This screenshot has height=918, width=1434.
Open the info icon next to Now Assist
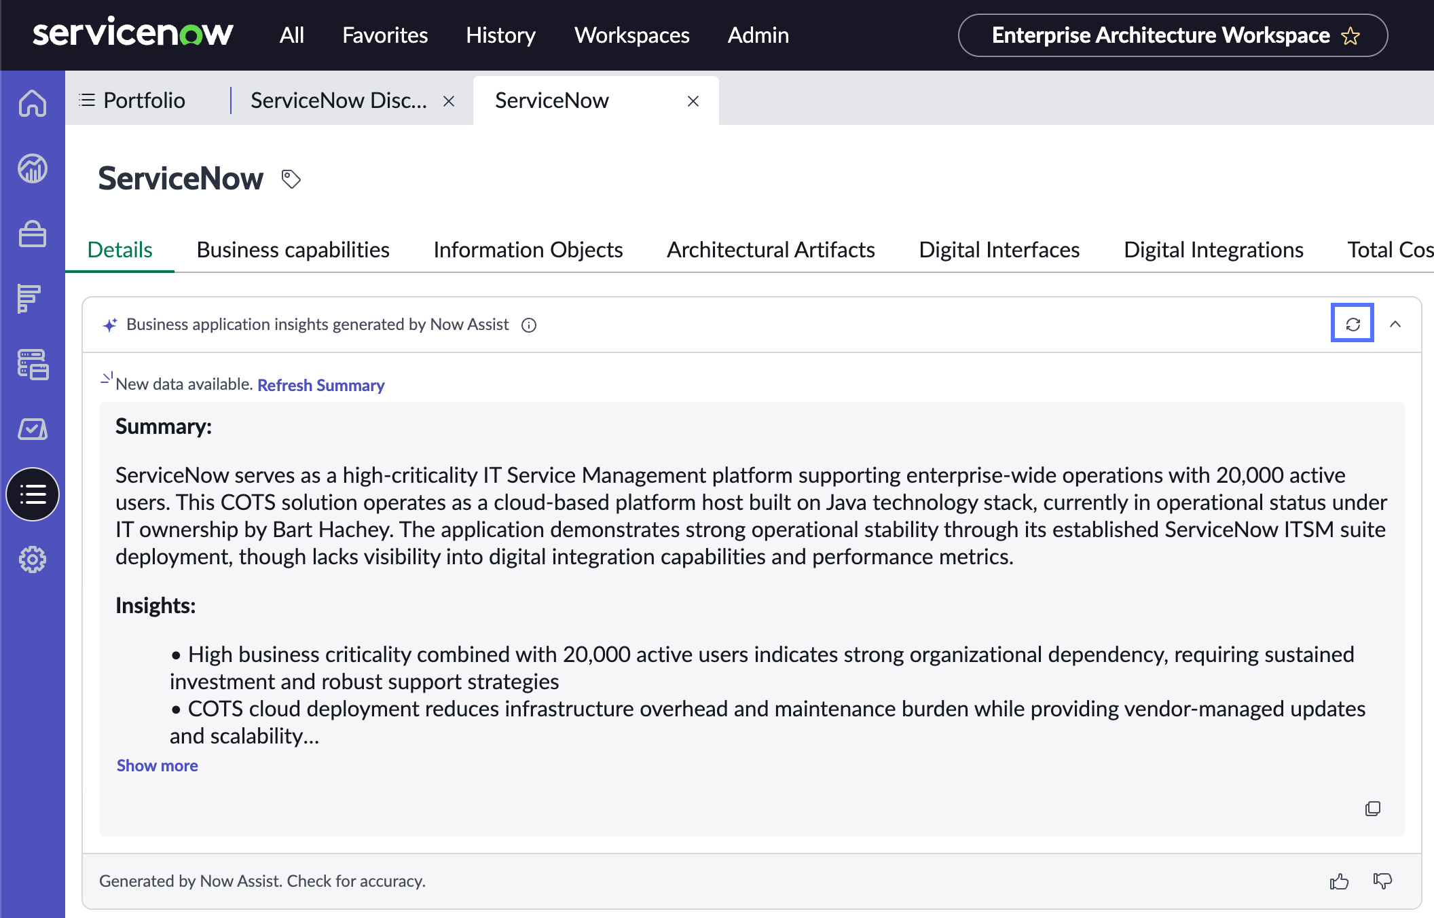coord(529,325)
